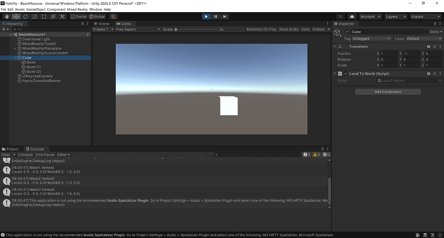Image resolution: width=444 pixels, height=238 pixels.
Task: Toggle the Cube active checkbox
Action: point(347,32)
